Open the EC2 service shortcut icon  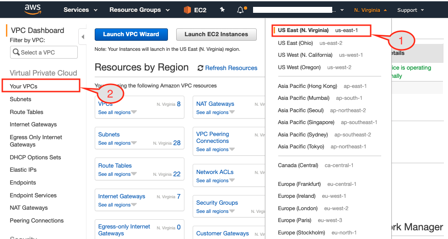(x=187, y=10)
